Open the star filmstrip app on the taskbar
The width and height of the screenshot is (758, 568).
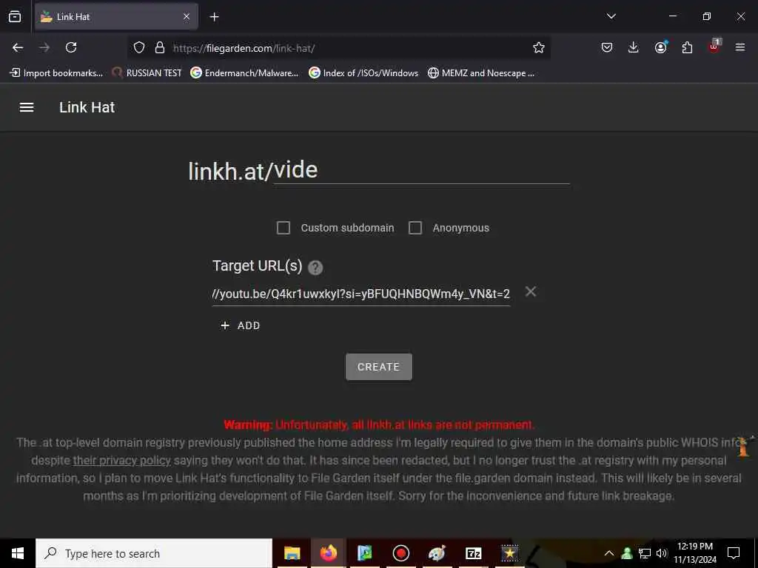click(509, 553)
